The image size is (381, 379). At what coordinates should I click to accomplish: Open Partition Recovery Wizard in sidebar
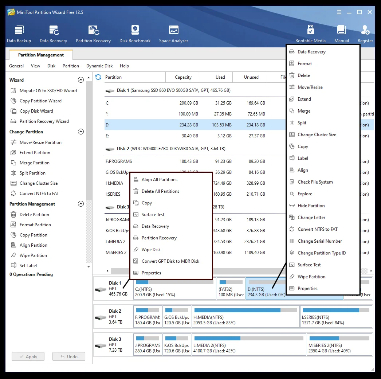[x=40, y=121]
